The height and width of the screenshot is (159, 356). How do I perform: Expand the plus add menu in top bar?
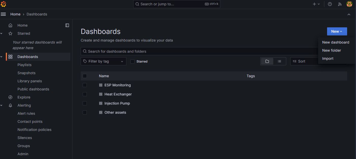coord(316,4)
